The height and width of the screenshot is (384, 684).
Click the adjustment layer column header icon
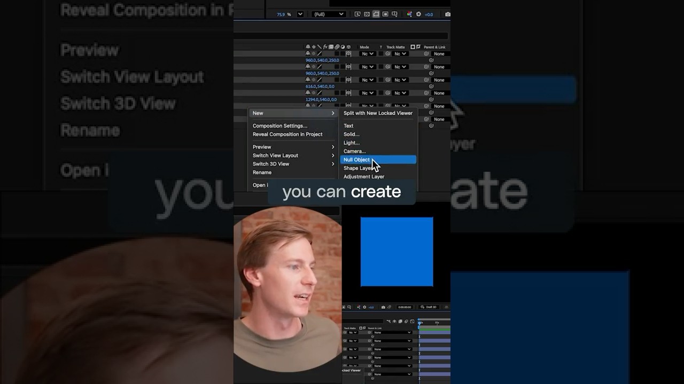(x=343, y=47)
